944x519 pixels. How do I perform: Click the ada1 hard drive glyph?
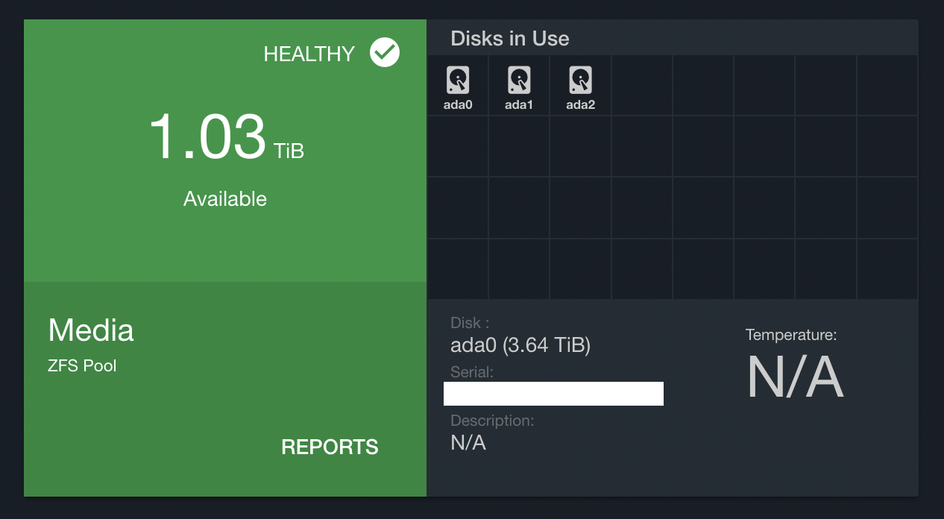[x=518, y=78]
